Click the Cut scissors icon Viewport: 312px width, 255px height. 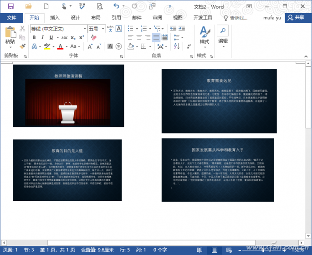pyautogui.click(x=22, y=29)
